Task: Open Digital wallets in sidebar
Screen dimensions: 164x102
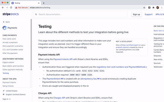Action: [8, 62]
